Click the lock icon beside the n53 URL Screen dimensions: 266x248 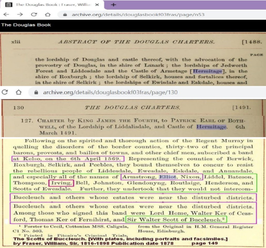(x=65, y=15)
